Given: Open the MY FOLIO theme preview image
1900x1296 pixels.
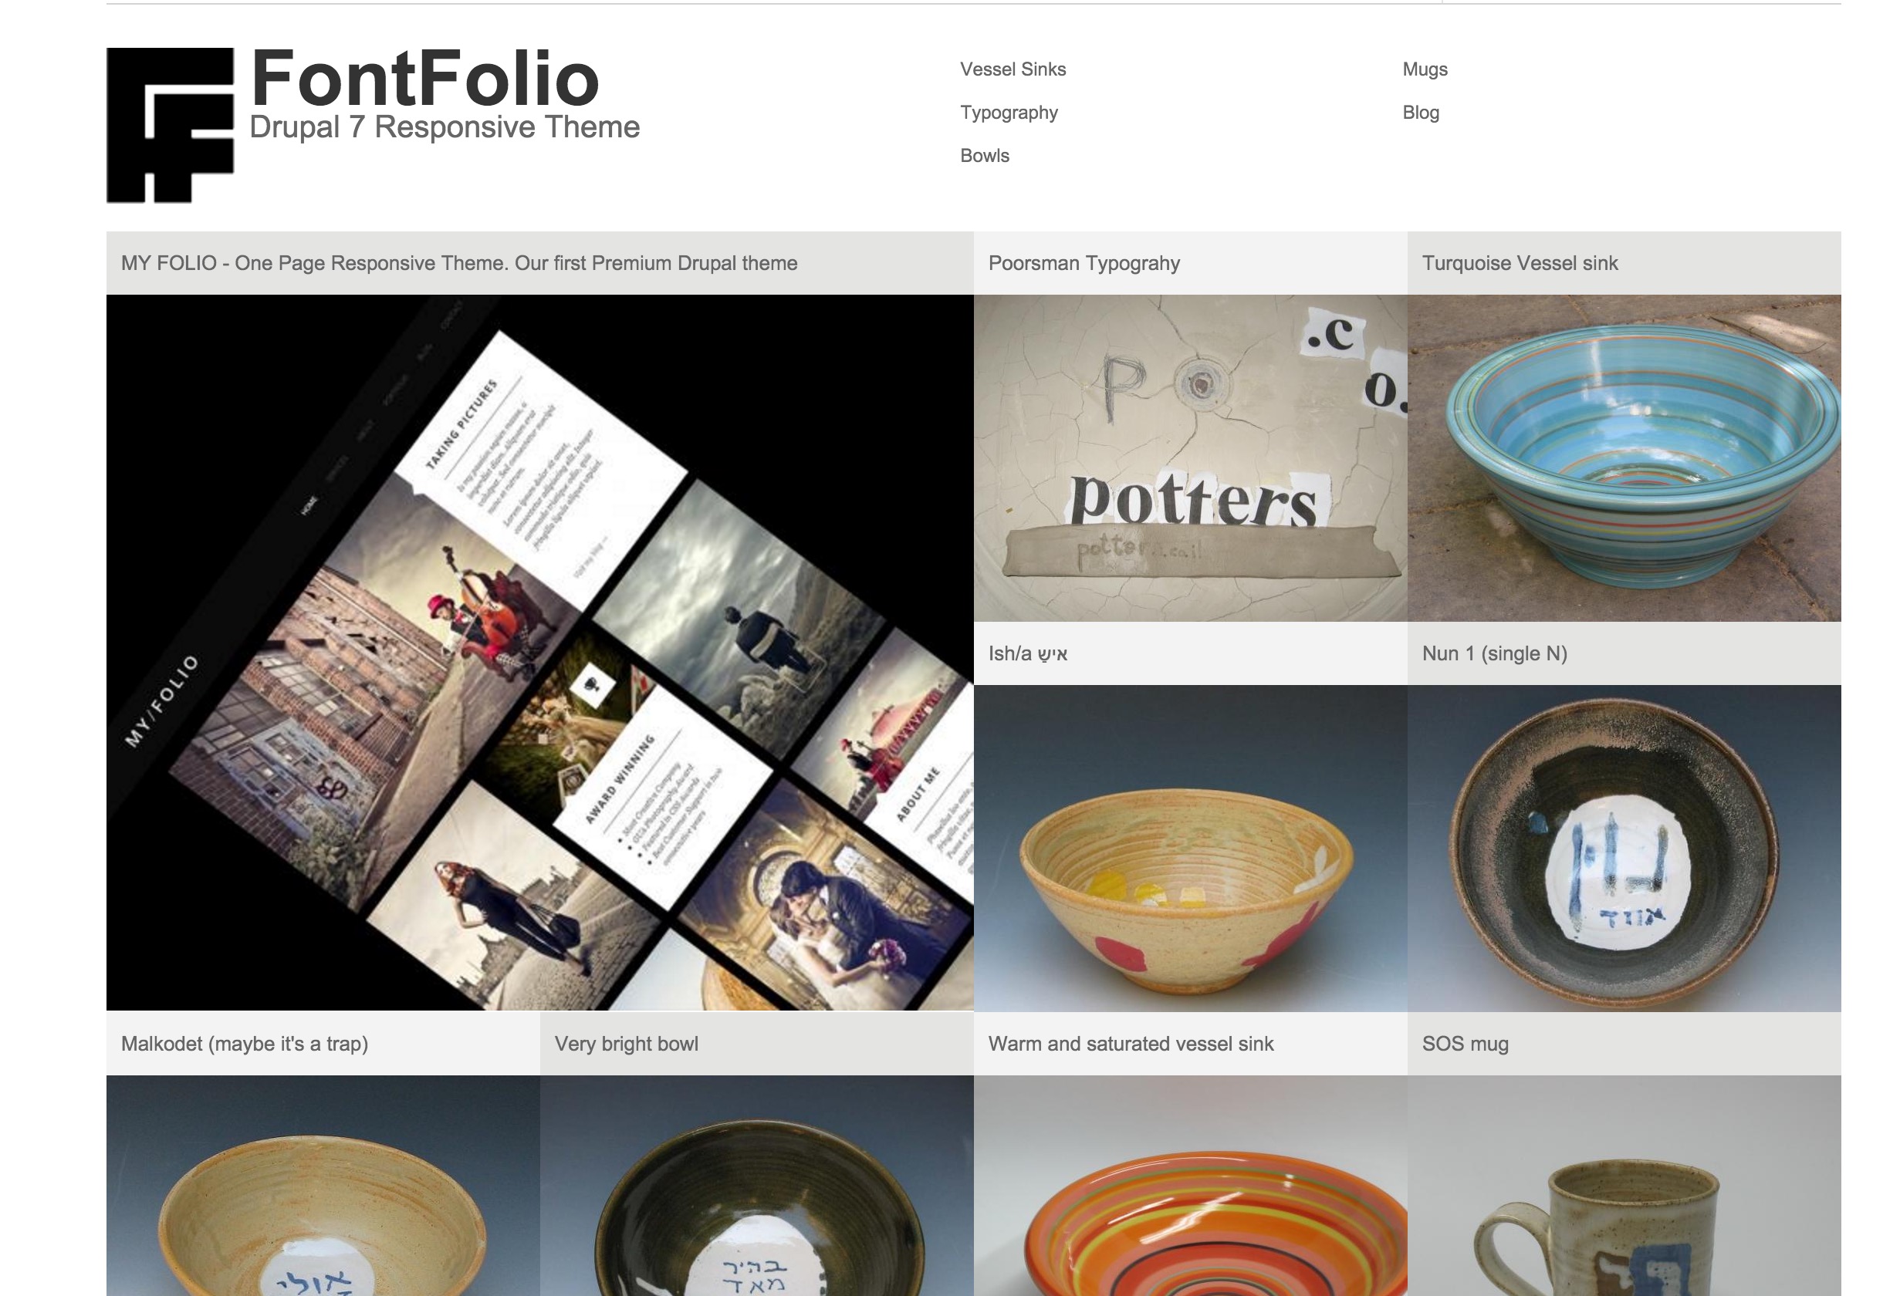Looking at the screenshot, I should 539,653.
